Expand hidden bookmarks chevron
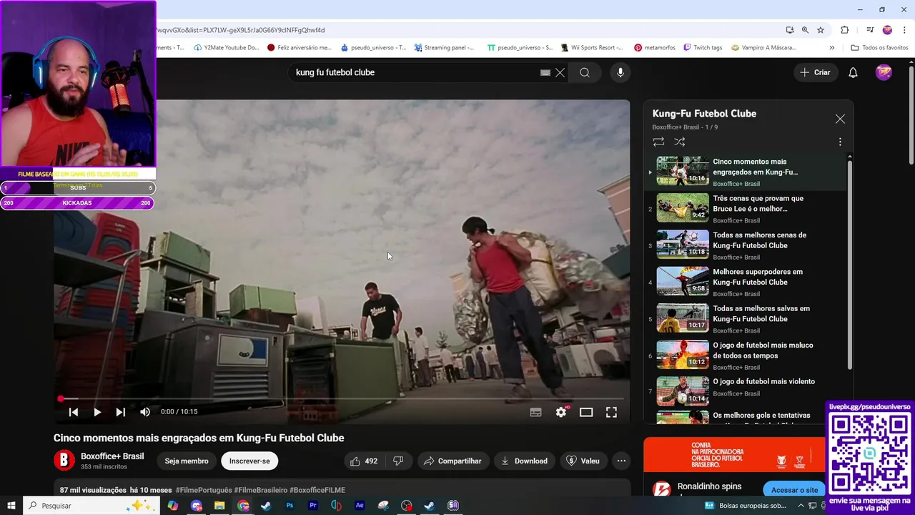The image size is (915, 515). tap(831, 48)
